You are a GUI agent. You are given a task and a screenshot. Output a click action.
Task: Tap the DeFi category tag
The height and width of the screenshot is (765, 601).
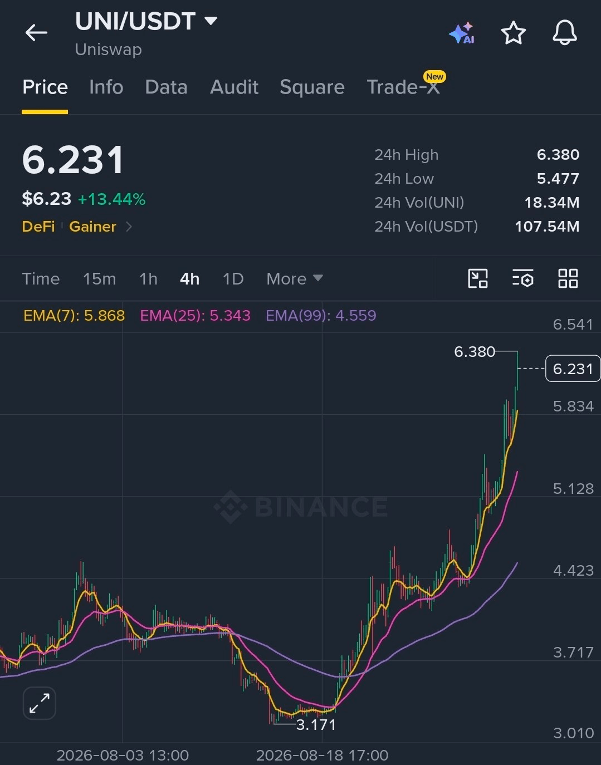click(38, 227)
